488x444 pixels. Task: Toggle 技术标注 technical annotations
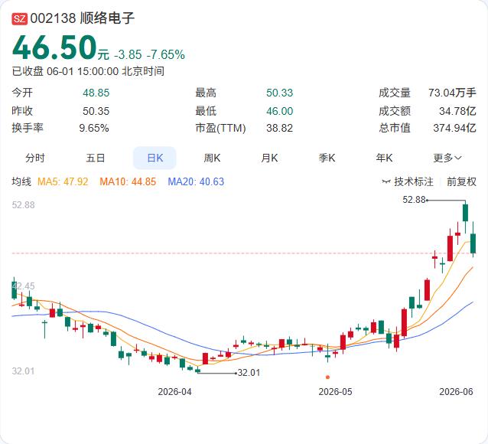pos(408,181)
